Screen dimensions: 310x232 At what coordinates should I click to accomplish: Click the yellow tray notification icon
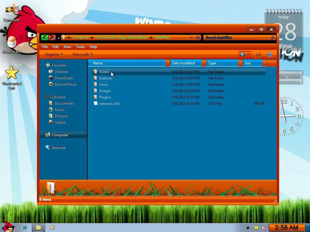[256, 228]
